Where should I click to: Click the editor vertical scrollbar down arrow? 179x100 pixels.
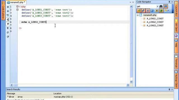(x=131, y=82)
